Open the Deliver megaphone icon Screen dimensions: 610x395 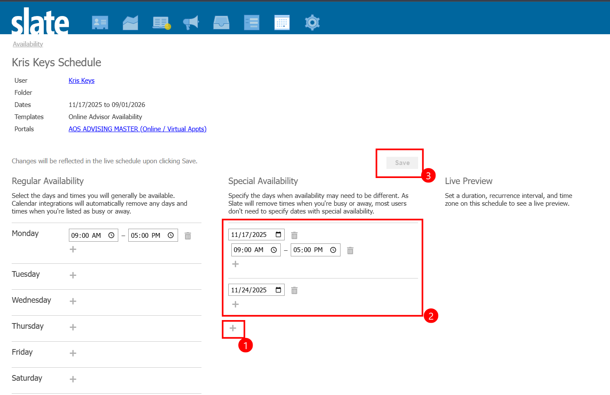click(191, 23)
